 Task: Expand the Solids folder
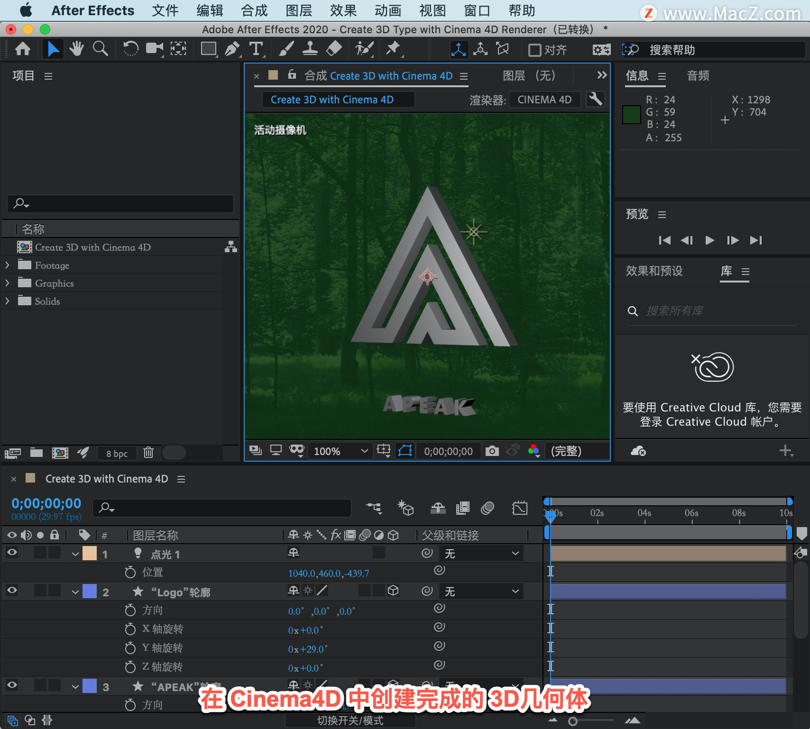pos(7,301)
